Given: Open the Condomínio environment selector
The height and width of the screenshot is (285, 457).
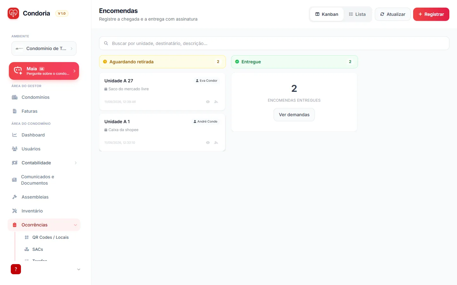Looking at the screenshot, I should (x=44, y=48).
